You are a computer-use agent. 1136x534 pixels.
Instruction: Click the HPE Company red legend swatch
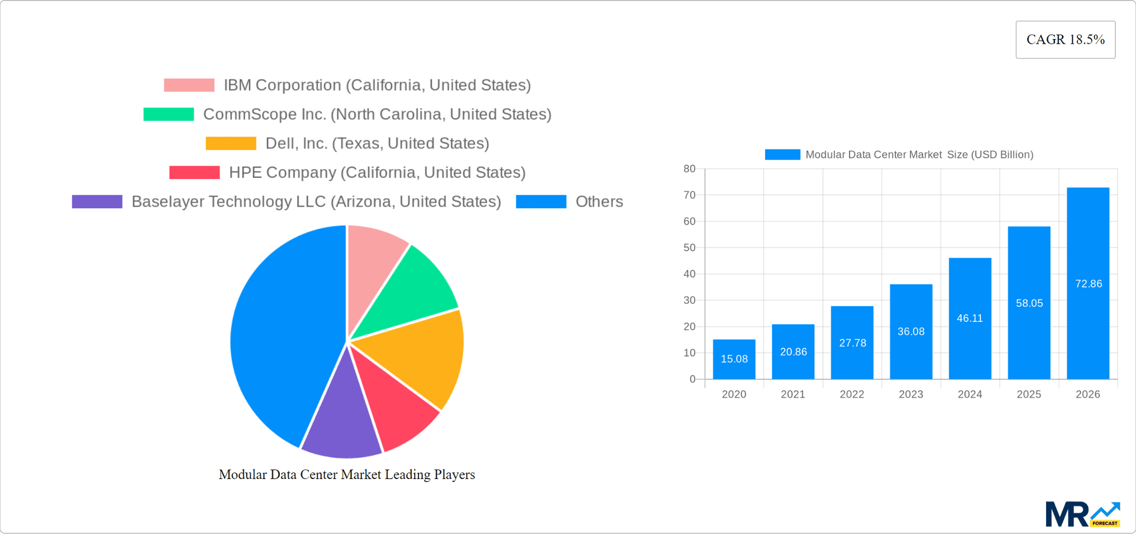pos(193,172)
